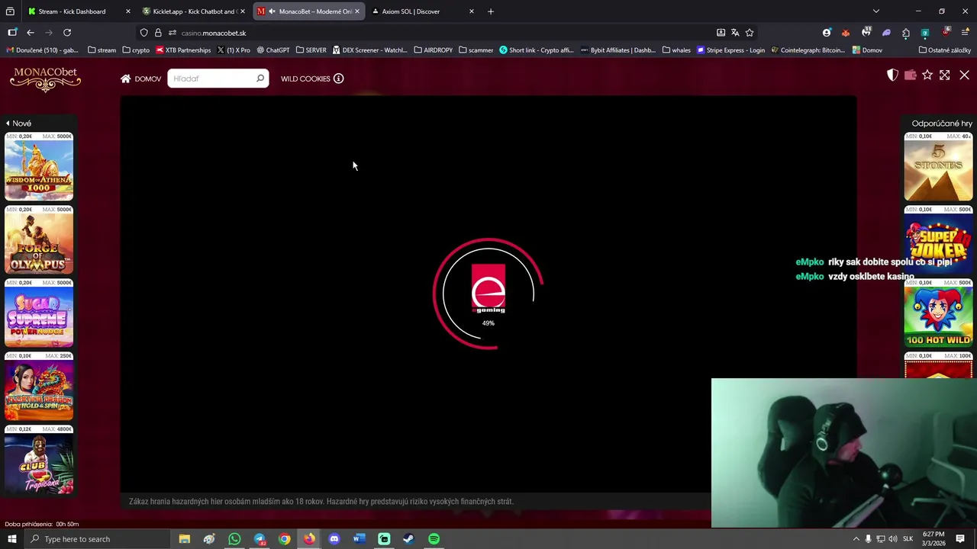Image resolution: width=977 pixels, height=549 pixels.
Task: Open the crypto bookmarks folder
Action: coord(136,50)
